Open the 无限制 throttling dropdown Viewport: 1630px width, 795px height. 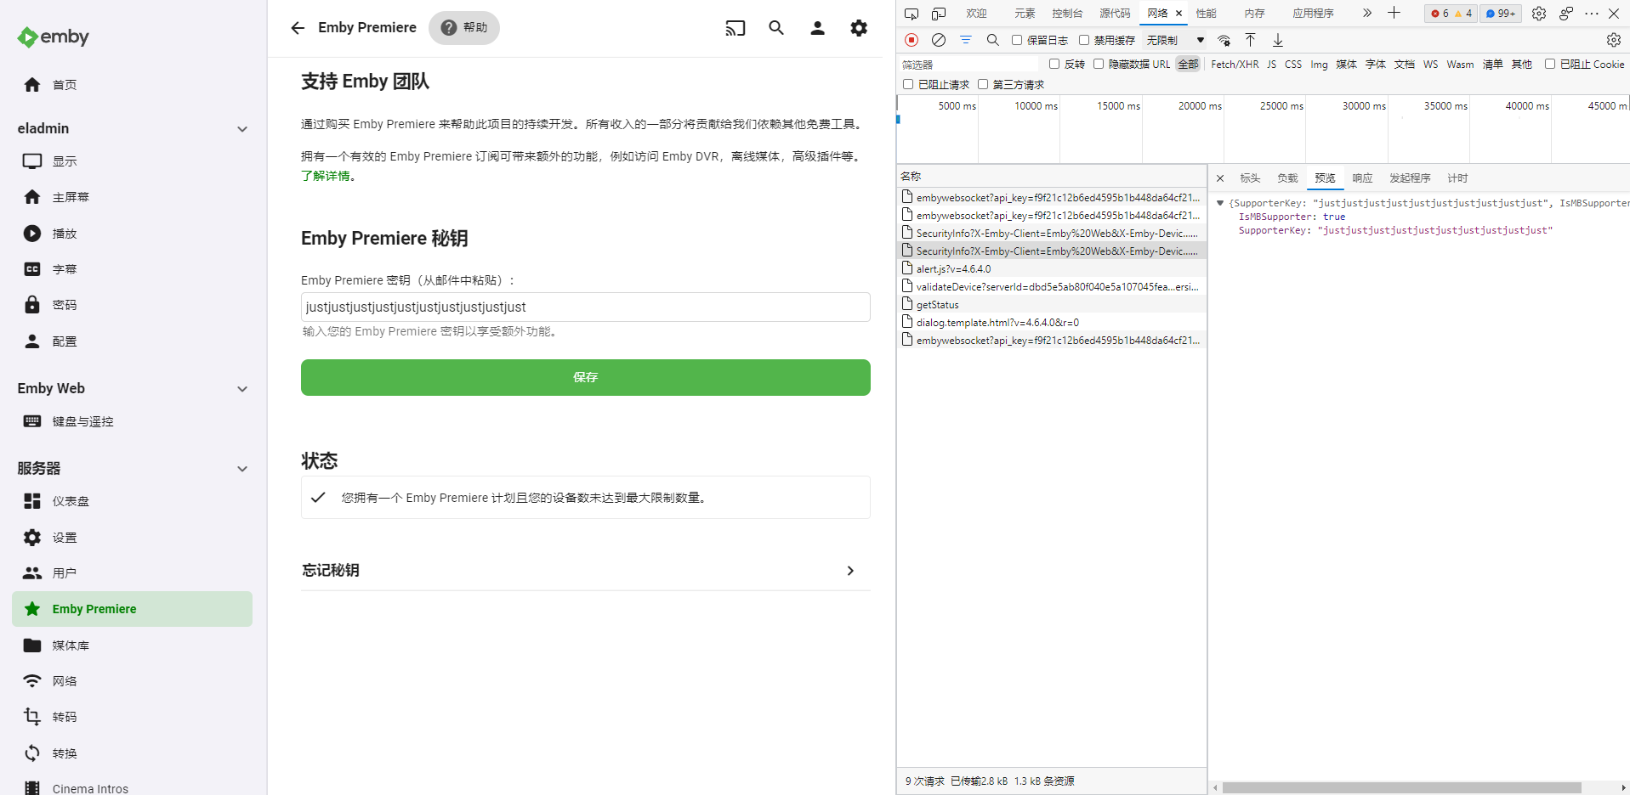(x=1175, y=40)
